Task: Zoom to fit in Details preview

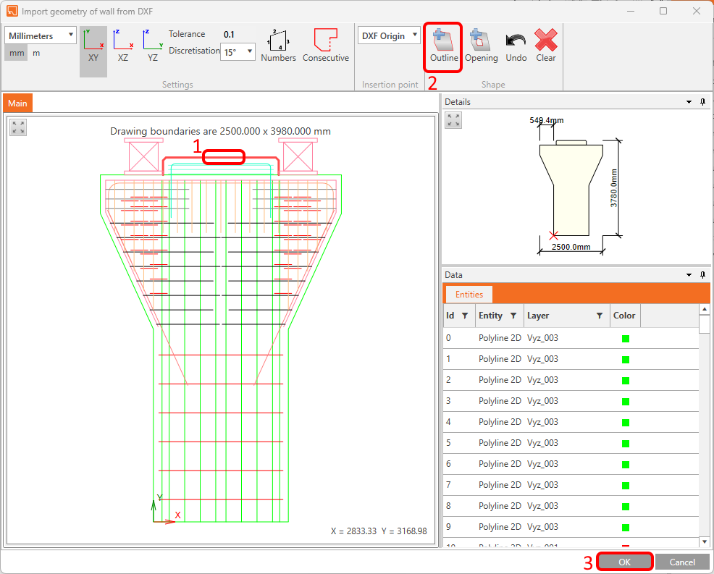Action: [x=453, y=120]
